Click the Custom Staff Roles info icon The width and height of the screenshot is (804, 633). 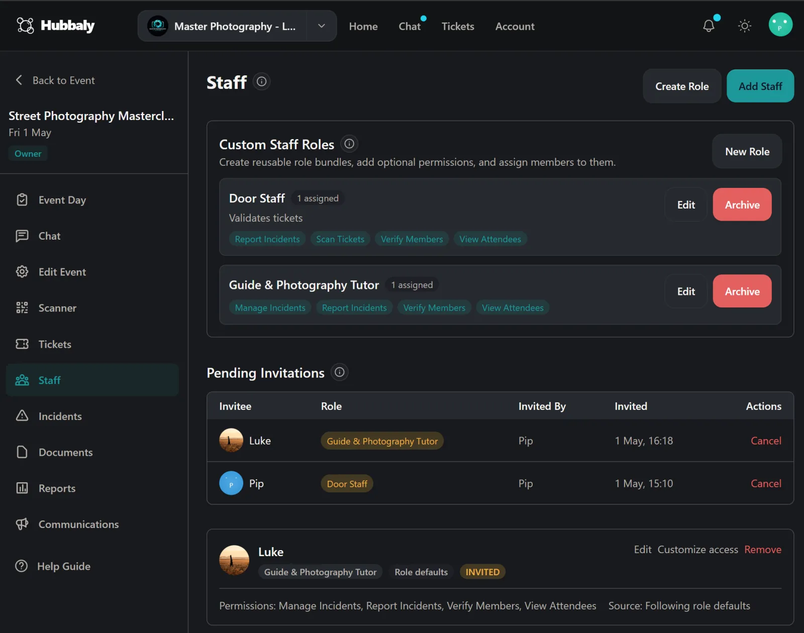click(x=349, y=144)
